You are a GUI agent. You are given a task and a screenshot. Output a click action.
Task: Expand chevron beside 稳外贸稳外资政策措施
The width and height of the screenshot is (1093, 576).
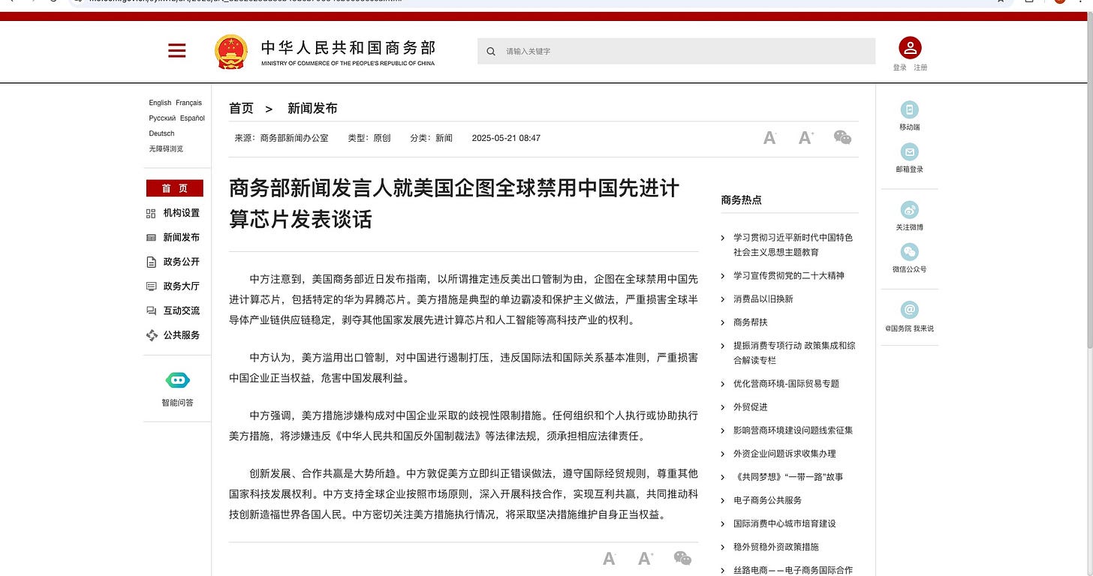point(723,547)
